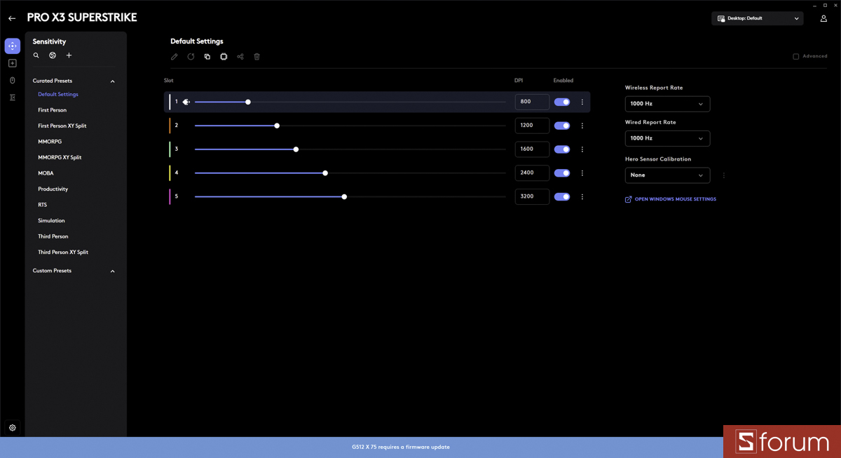Go back using the arrow beside PRO X3 SUPERSTRIKE
841x458 pixels.
[12, 18]
